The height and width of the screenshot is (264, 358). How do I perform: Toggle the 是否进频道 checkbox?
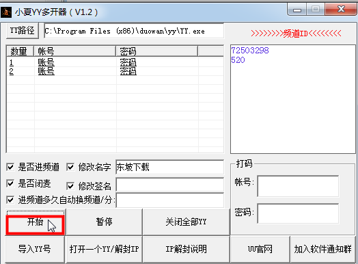click(10, 167)
